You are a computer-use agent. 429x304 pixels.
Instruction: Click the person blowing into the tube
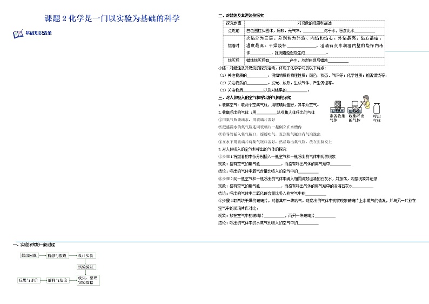click(365, 102)
